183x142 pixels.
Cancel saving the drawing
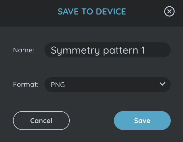[41, 121]
